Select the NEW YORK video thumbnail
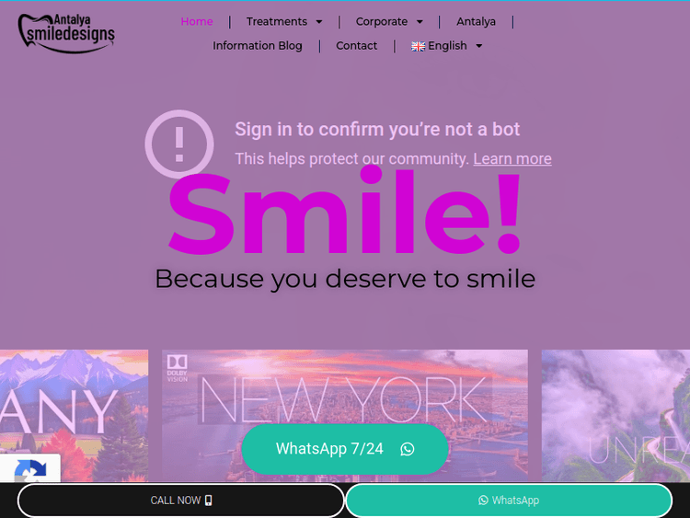 [345, 416]
